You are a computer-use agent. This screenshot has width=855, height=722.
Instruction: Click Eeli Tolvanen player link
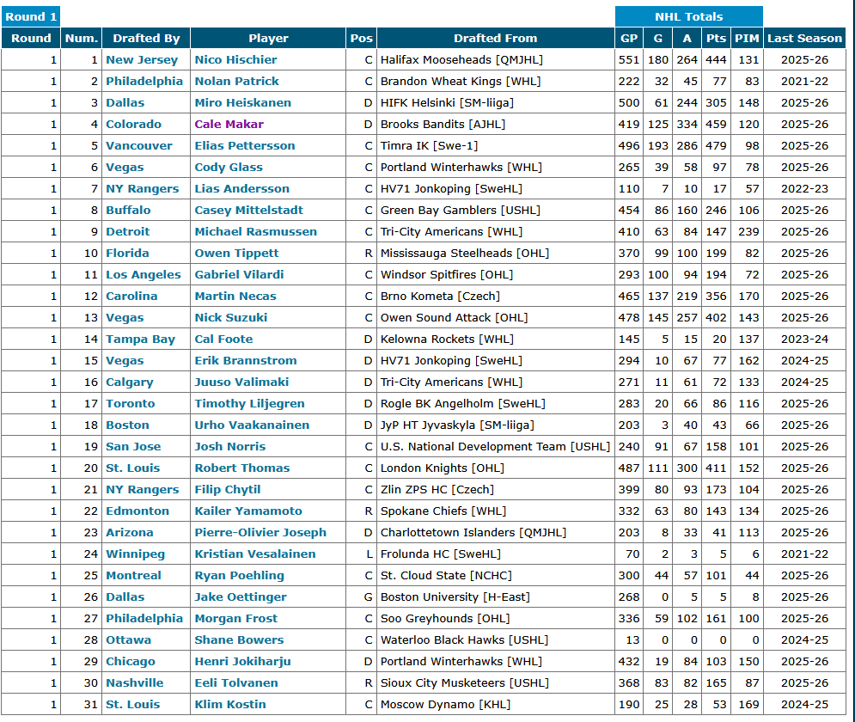tap(236, 682)
